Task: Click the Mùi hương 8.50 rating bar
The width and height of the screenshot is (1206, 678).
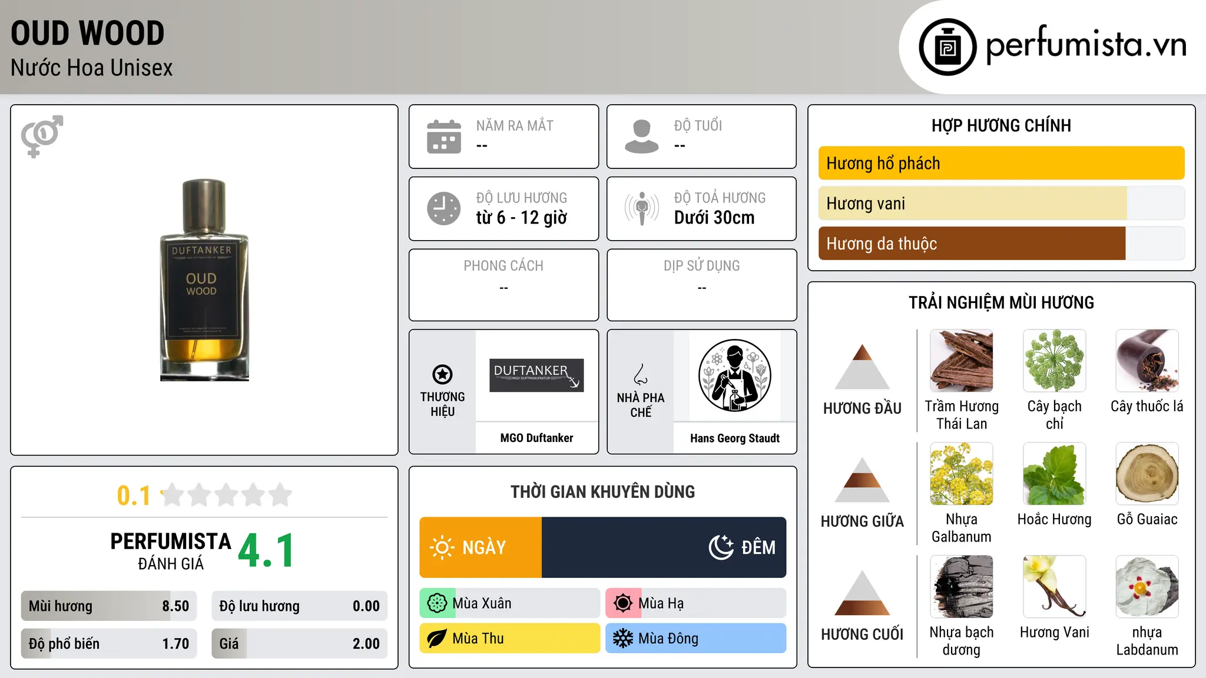Action: [109, 606]
